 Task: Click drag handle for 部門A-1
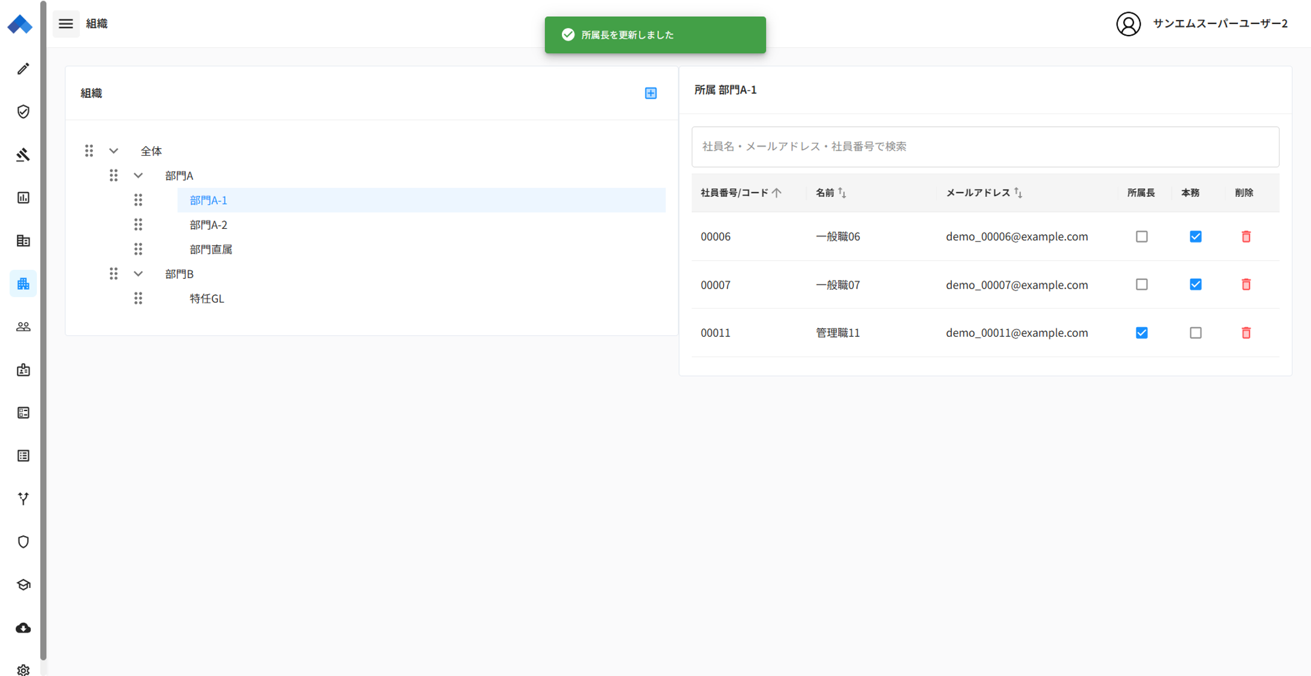(138, 200)
